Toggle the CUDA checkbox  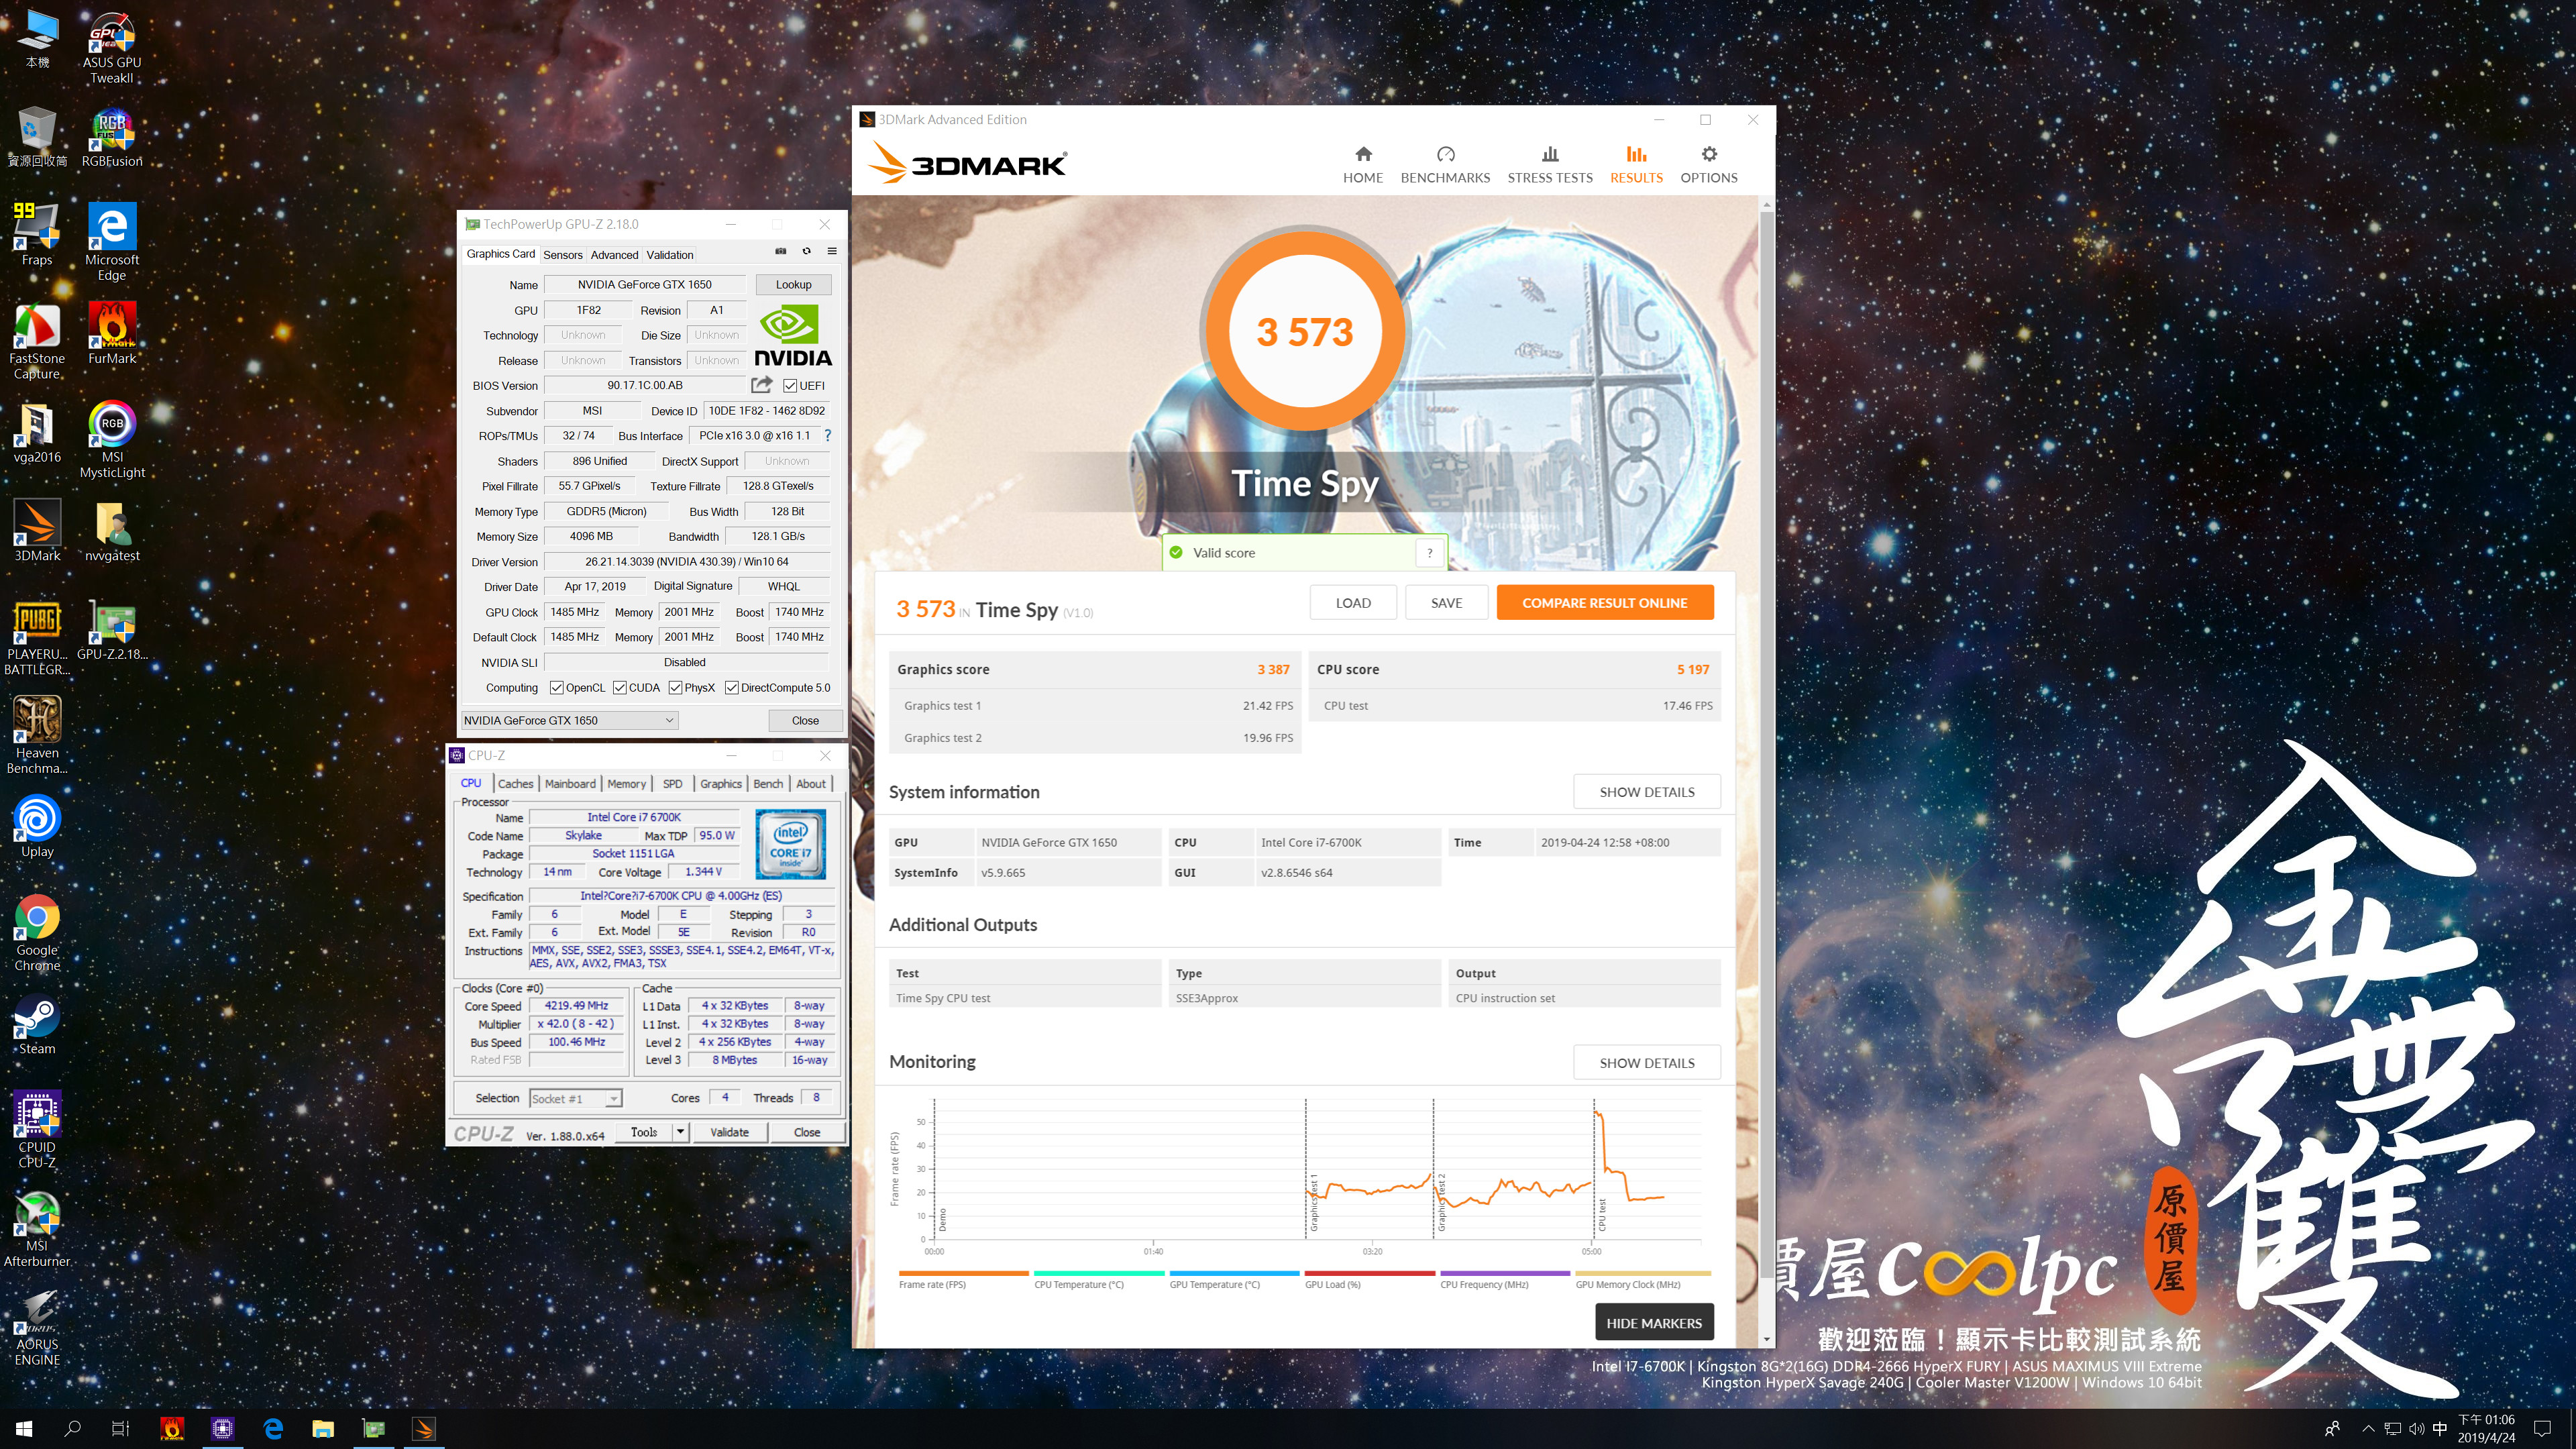click(x=620, y=688)
